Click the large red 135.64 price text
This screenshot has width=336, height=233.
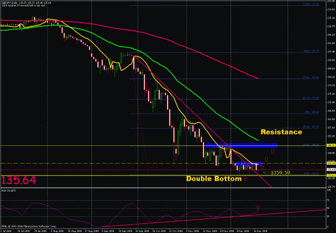18,180
